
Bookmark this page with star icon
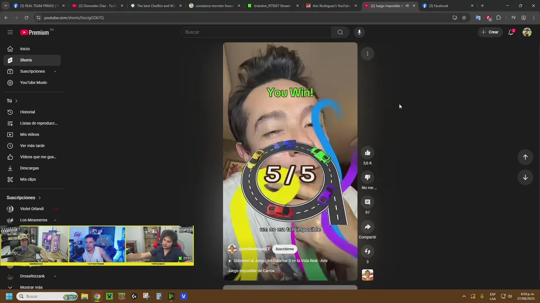click(464, 18)
